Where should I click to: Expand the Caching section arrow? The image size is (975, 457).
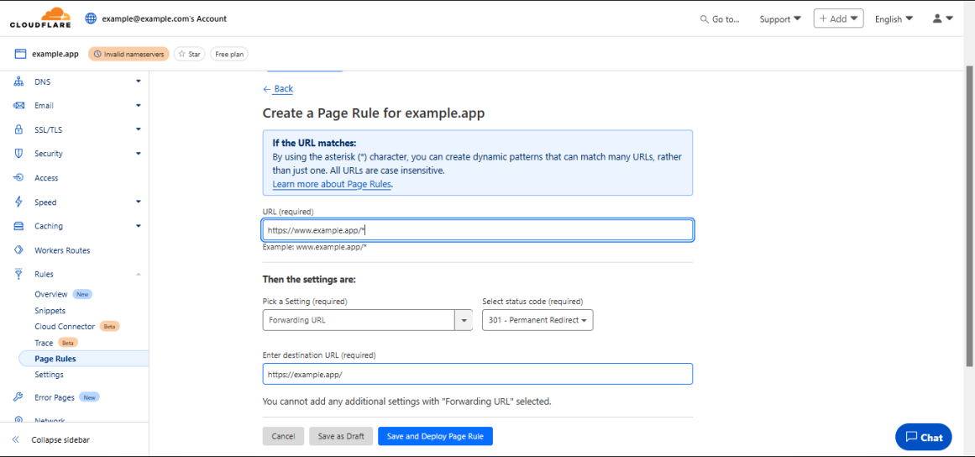click(138, 226)
